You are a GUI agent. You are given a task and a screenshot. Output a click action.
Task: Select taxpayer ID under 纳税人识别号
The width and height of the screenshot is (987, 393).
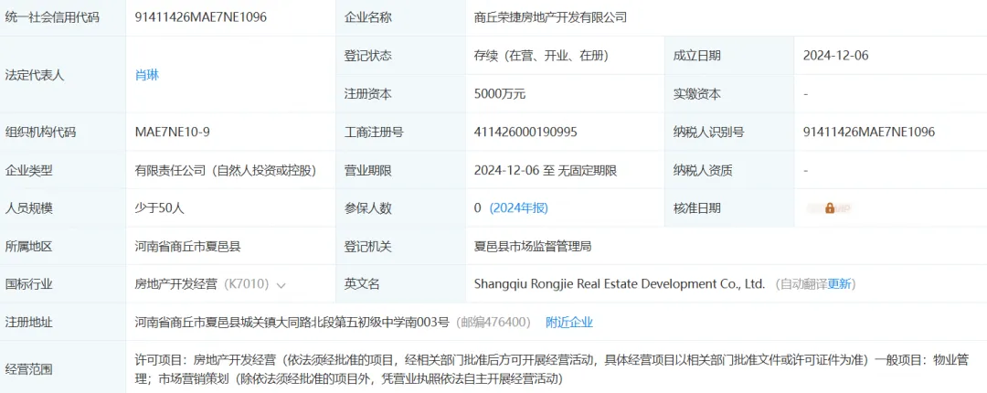[x=869, y=132]
